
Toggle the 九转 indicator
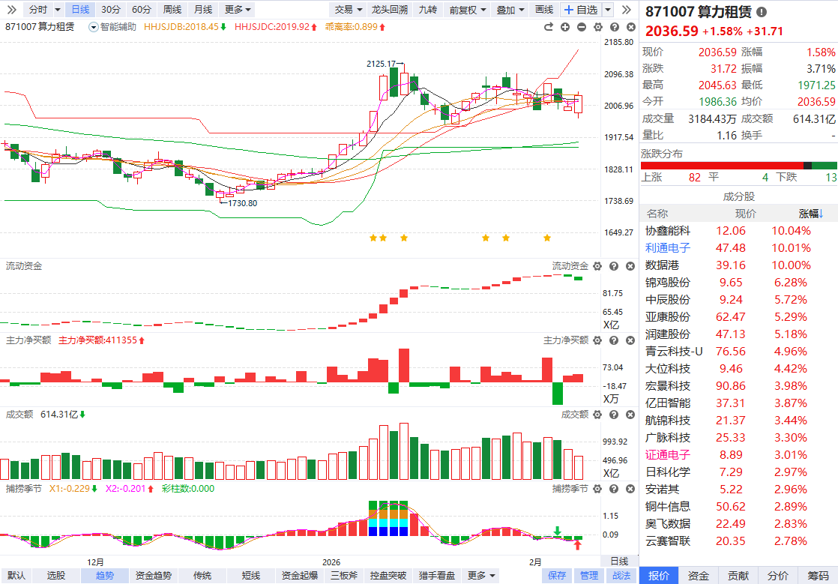point(427,10)
